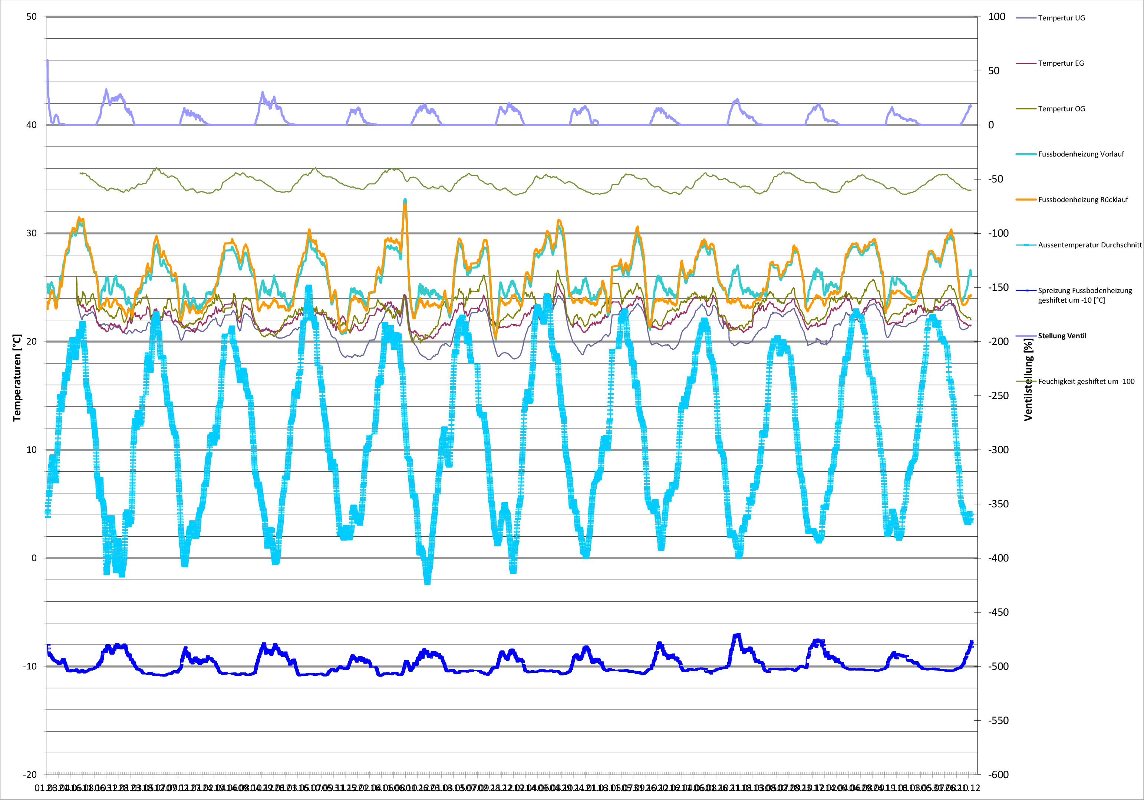
Task: Select Aussentemperatur Durchschnitt legend entry
Action: [1090, 245]
